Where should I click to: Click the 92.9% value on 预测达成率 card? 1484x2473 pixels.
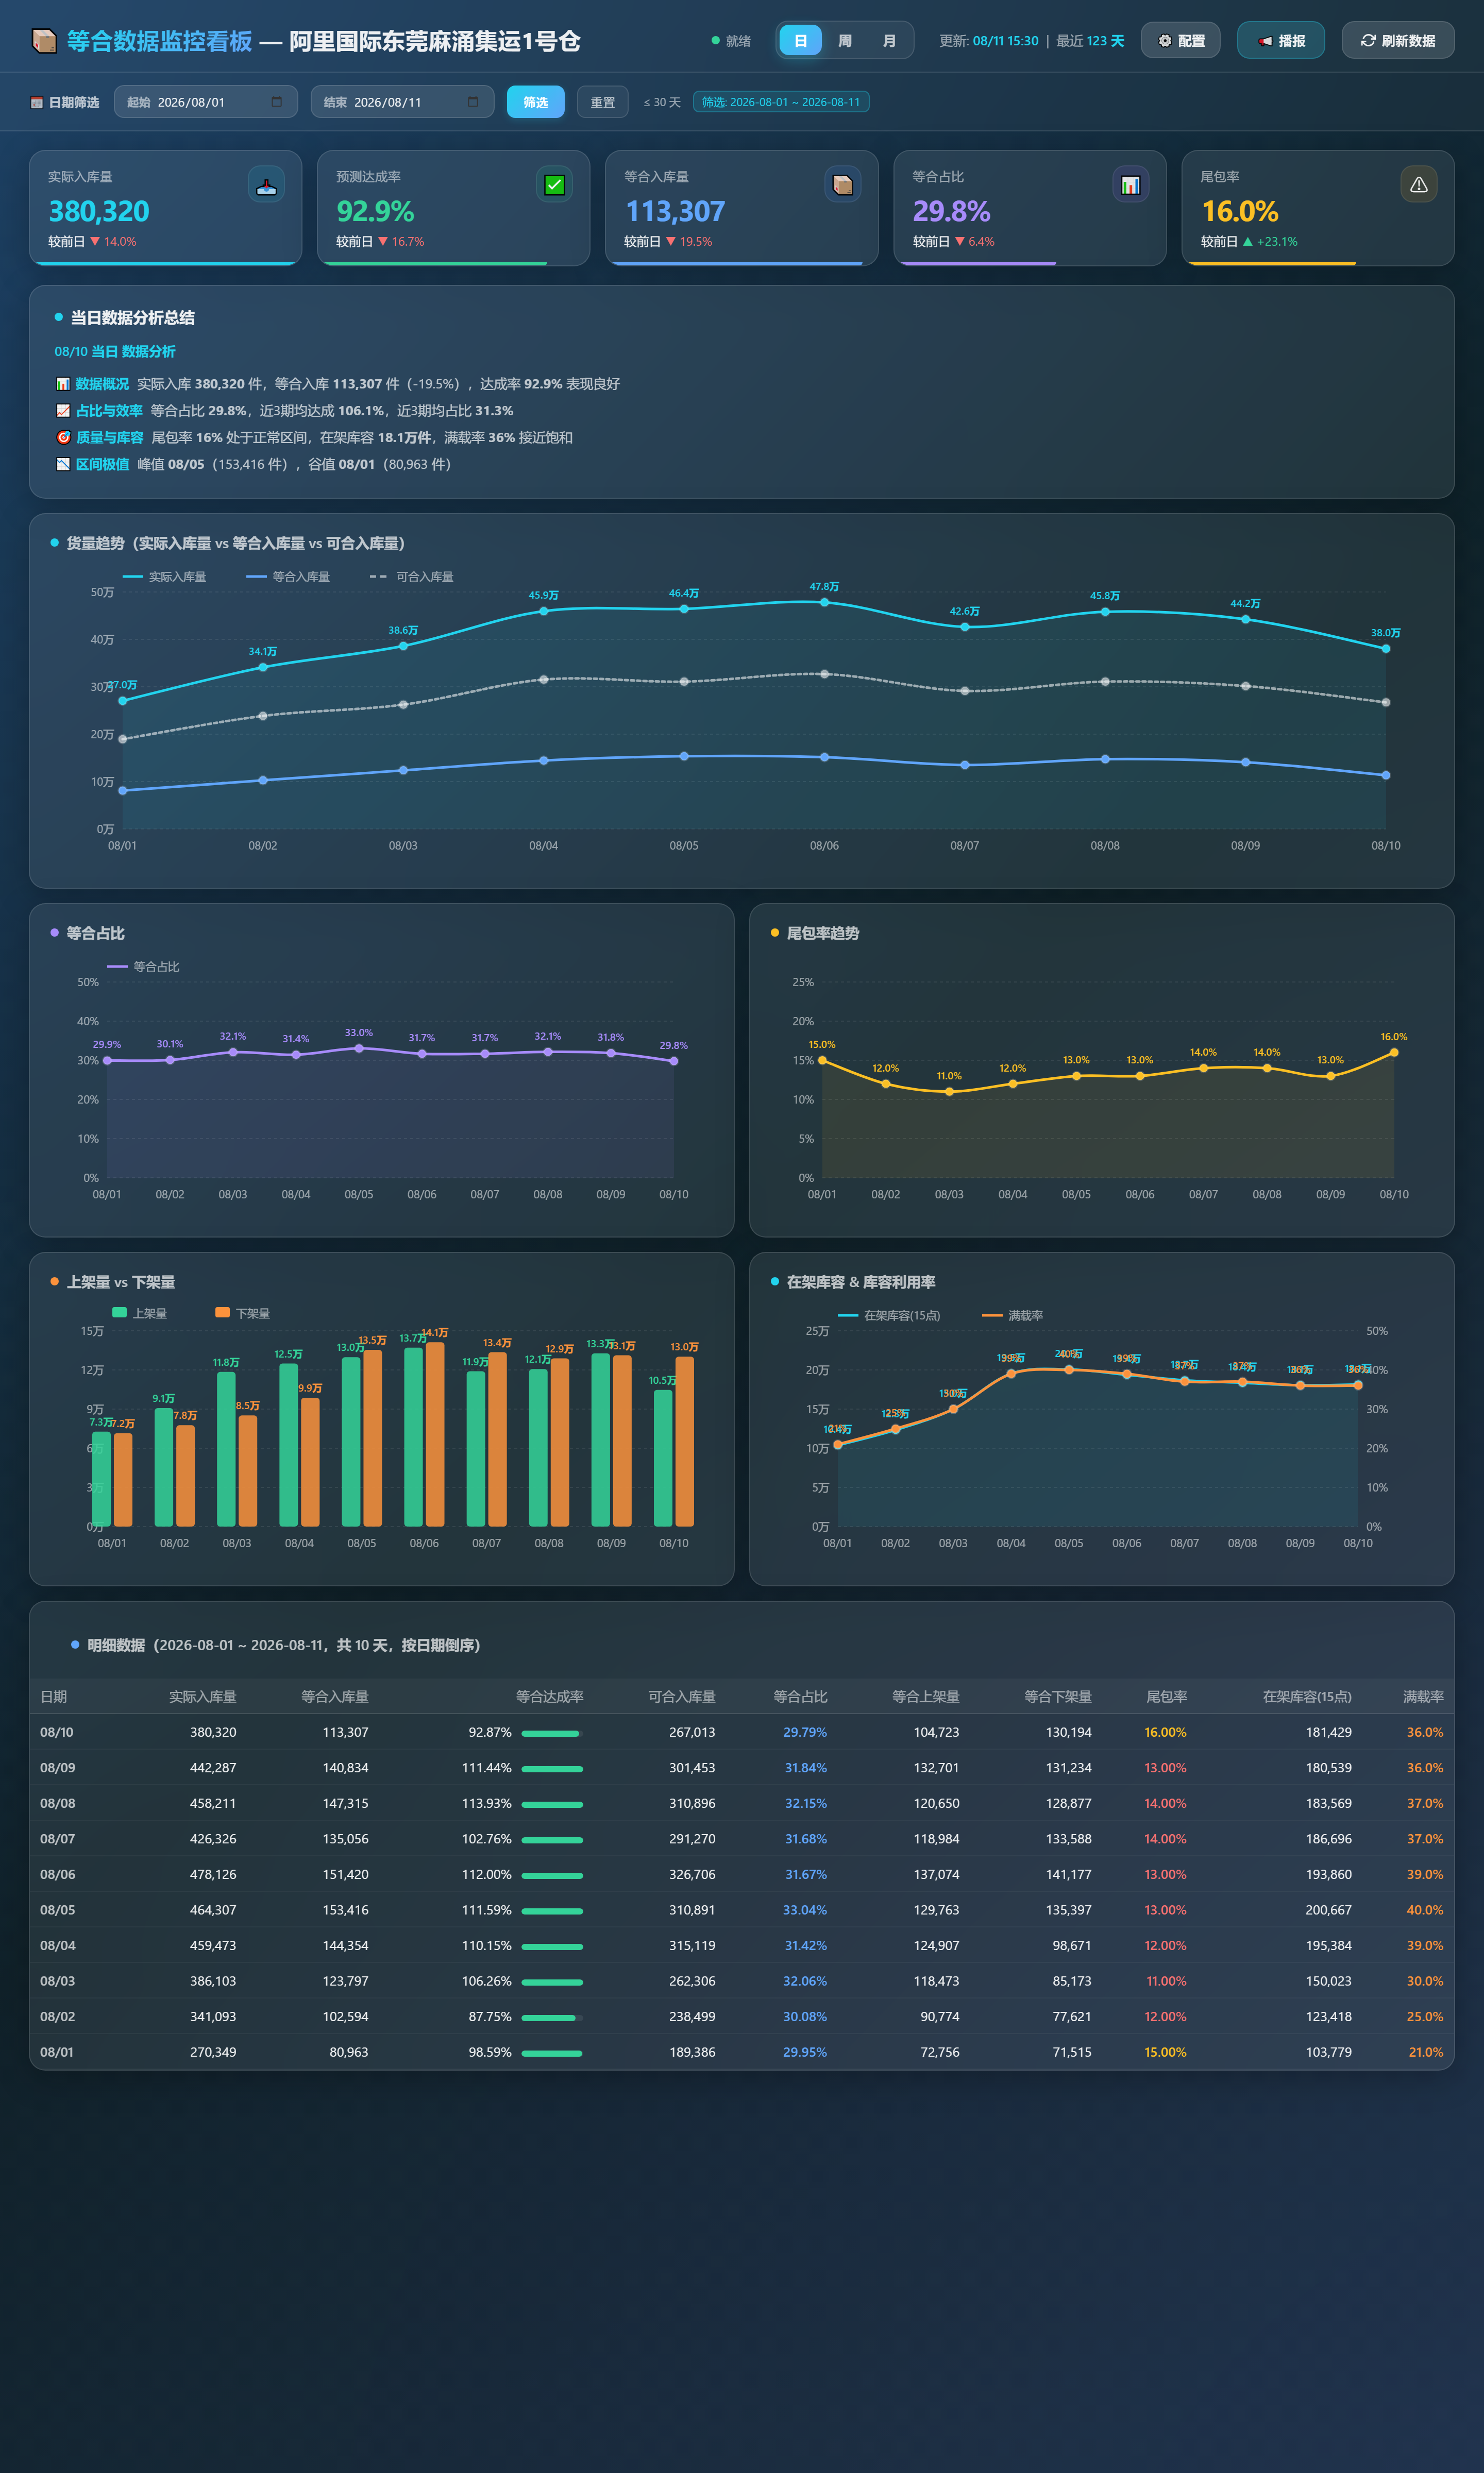[375, 212]
